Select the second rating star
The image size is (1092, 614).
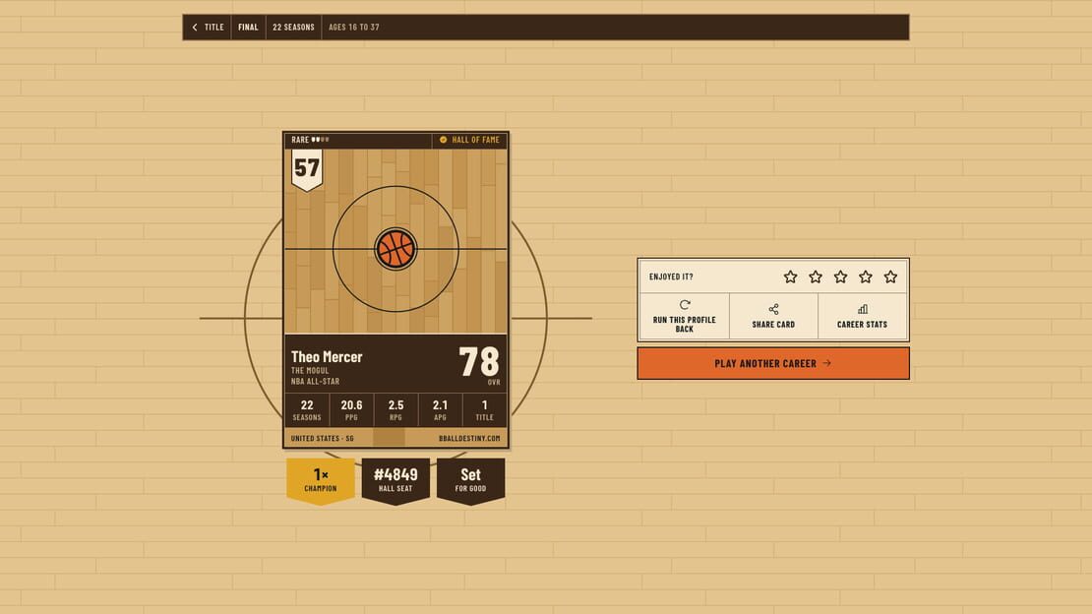click(x=815, y=276)
